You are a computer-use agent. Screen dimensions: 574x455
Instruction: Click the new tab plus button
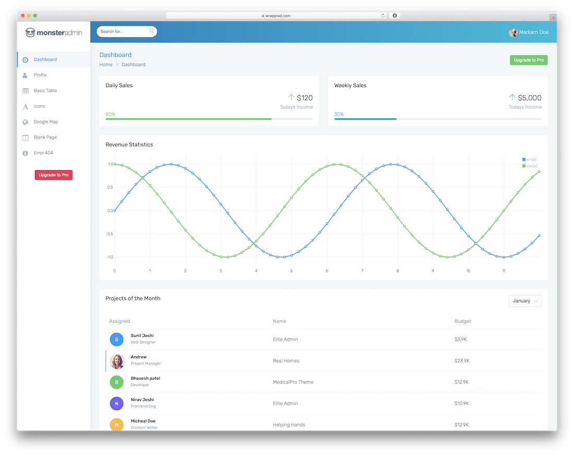[x=553, y=17]
